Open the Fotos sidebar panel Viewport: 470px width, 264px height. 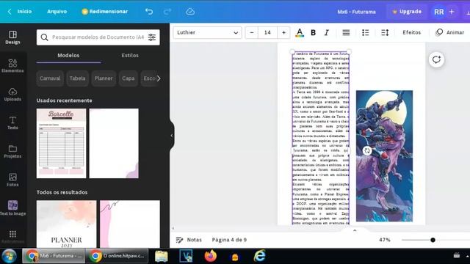[x=12, y=180]
